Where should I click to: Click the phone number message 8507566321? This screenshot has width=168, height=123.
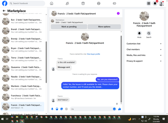tap(63, 100)
